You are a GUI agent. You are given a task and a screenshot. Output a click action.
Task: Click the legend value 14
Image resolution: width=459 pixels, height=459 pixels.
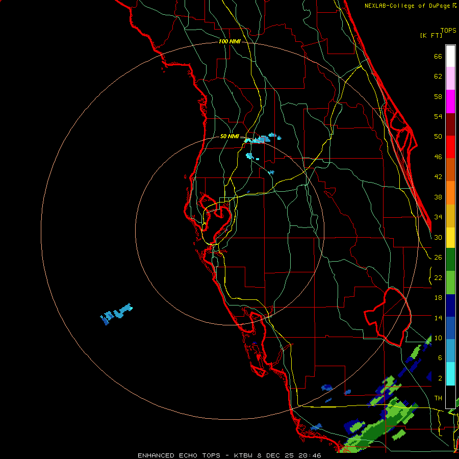(438, 318)
